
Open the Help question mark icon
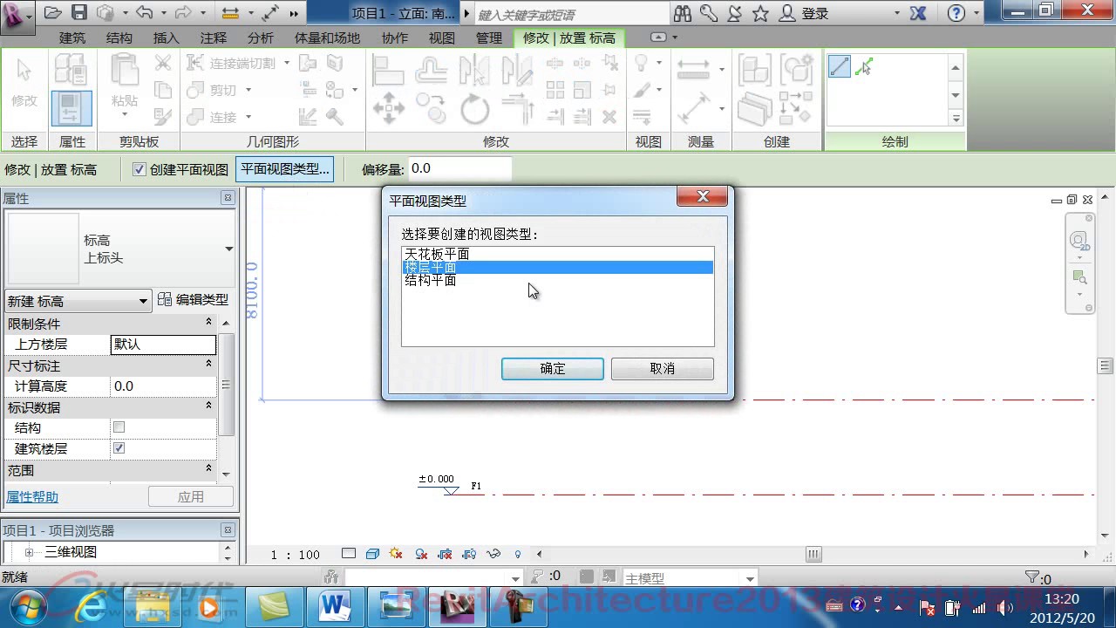point(956,13)
